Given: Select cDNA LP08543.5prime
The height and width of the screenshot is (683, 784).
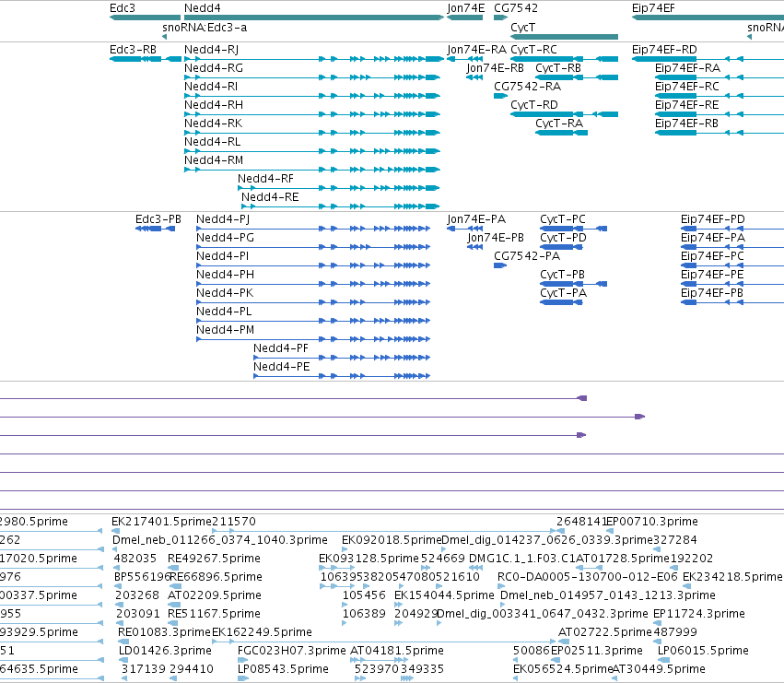Looking at the screenshot, I should pyautogui.click(x=243, y=678).
